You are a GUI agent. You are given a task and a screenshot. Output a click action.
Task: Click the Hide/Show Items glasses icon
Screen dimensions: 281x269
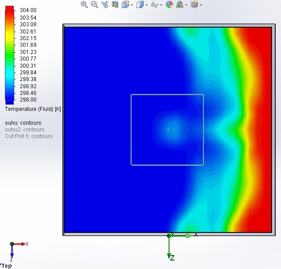tap(155, 4)
